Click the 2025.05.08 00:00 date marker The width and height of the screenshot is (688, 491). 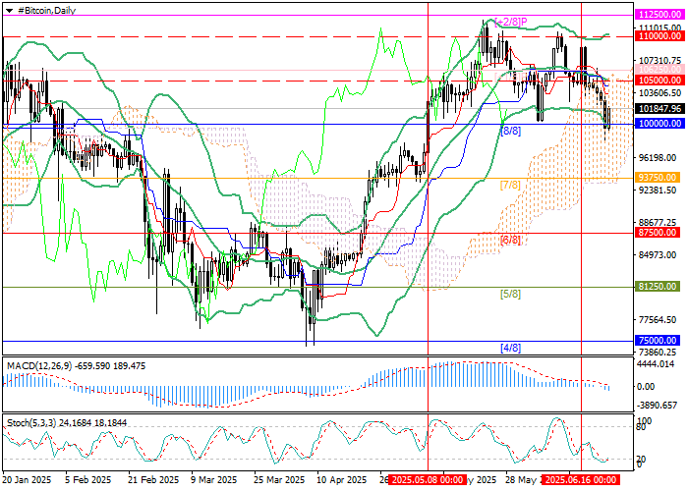pos(427,480)
